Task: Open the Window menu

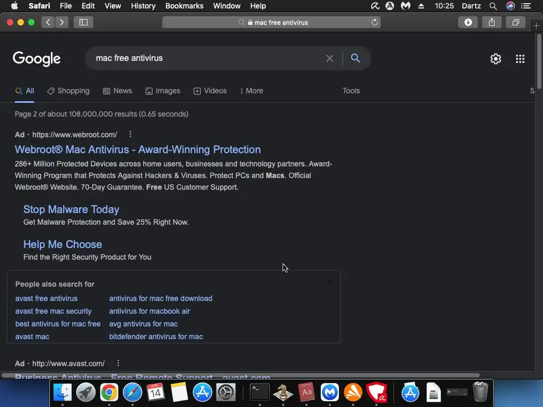Action: (x=227, y=6)
